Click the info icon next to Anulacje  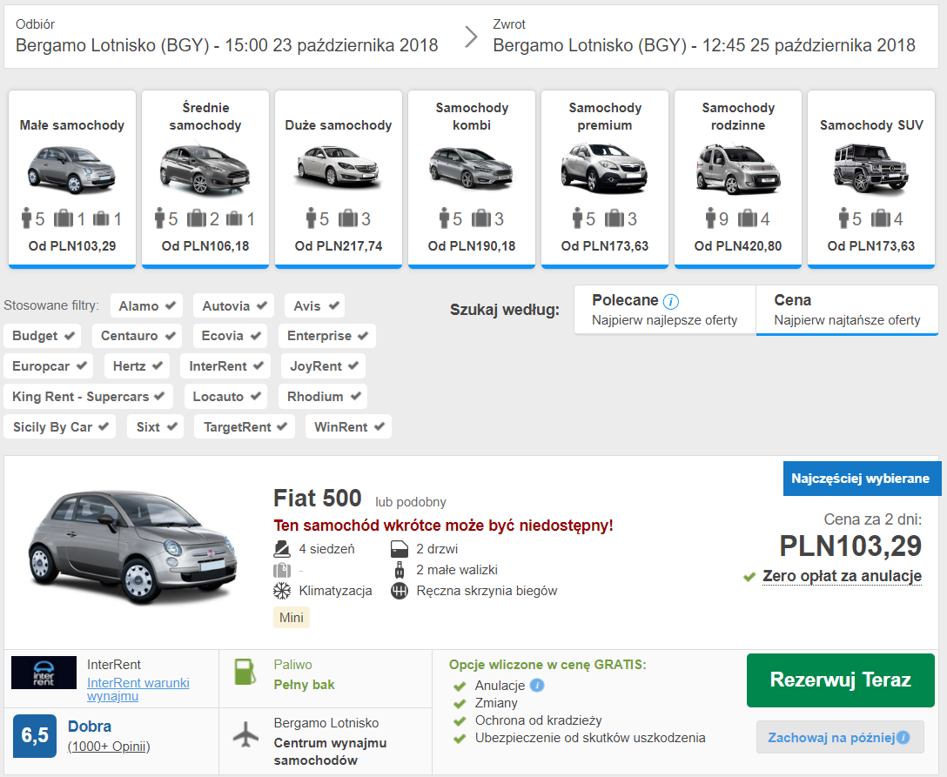click(x=536, y=686)
